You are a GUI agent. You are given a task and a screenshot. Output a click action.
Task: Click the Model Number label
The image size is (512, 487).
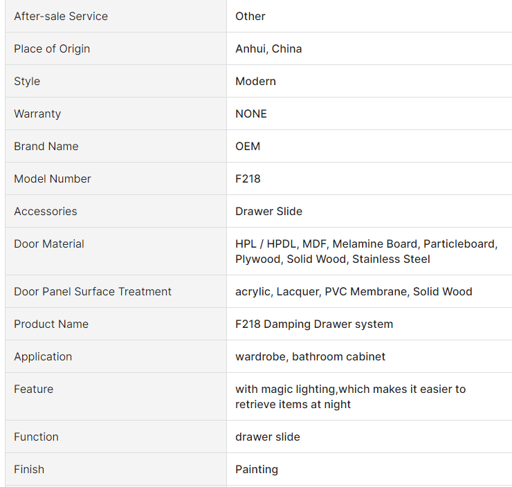(53, 179)
